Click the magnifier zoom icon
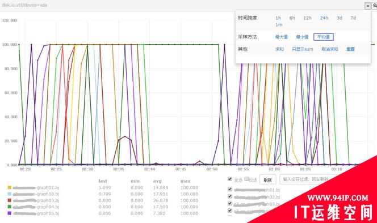This screenshot has height=223, width=377. pyautogui.click(x=375, y=6)
